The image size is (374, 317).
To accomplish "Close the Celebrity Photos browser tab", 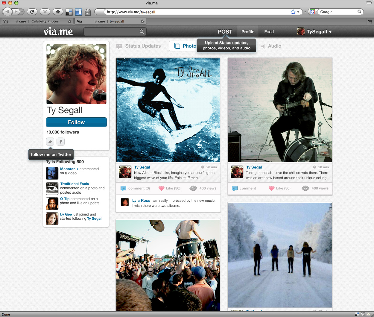I will (x=69, y=21).
